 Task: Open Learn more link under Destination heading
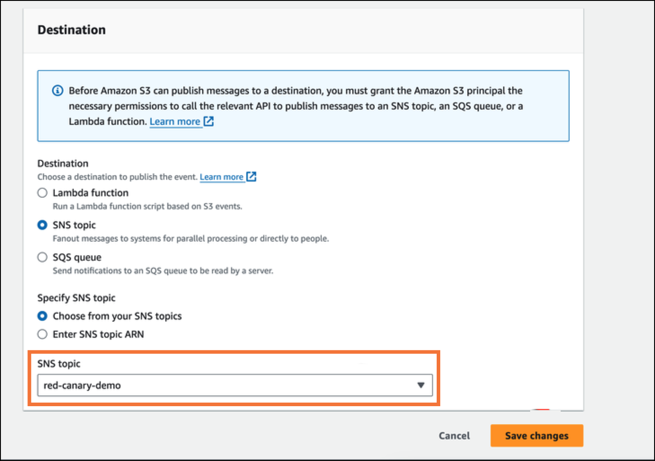[x=221, y=177]
